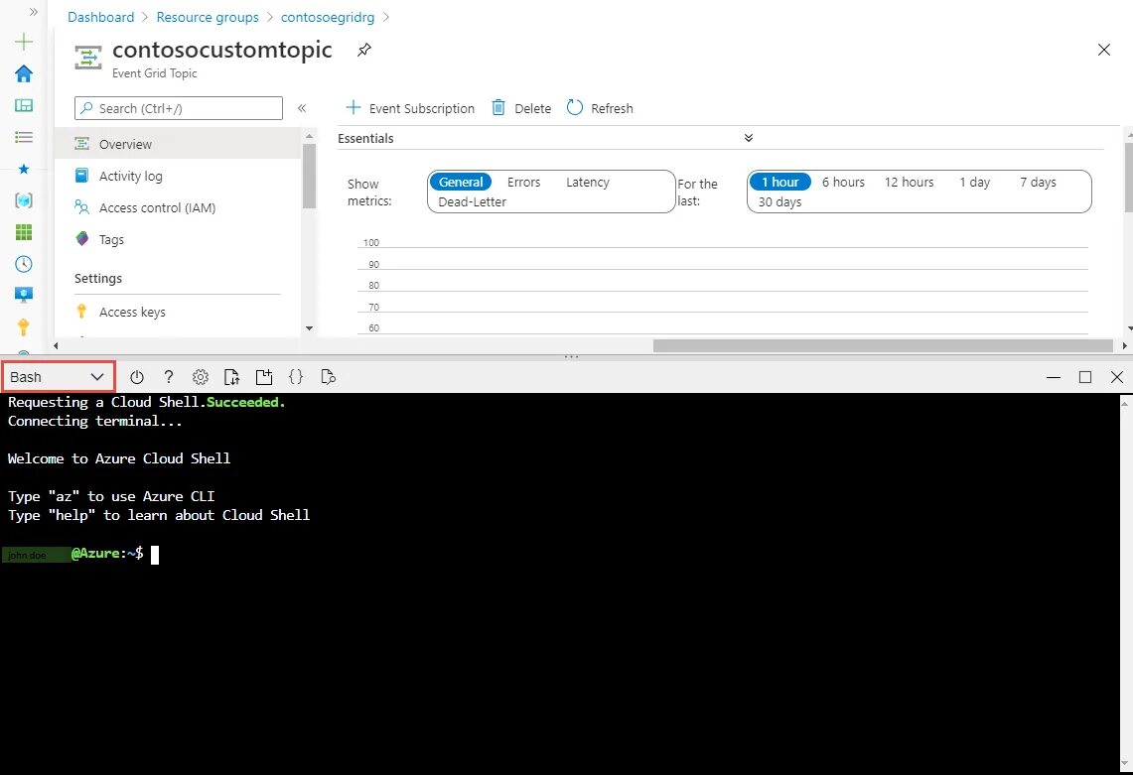Minimize the Cloud Shell pane
Image resolution: width=1133 pixels, height=775 pixels.
coord(1054,377)
